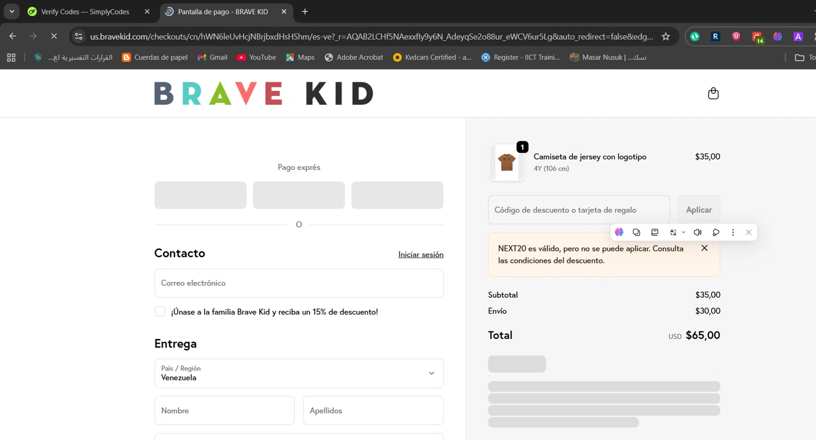The height and width of the screenshot is (440, 816).
Task: Click the Nombre input field
Action: tap(224, 410)
